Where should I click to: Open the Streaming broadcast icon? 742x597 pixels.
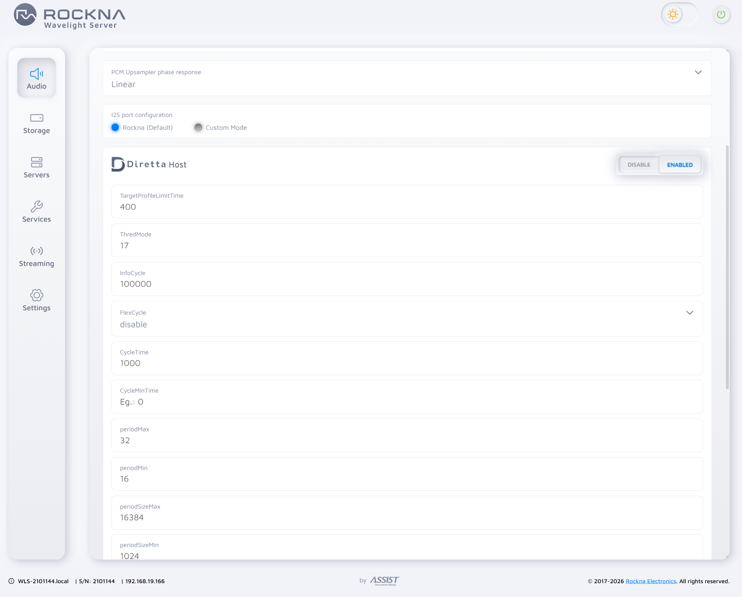pos(36,251)
